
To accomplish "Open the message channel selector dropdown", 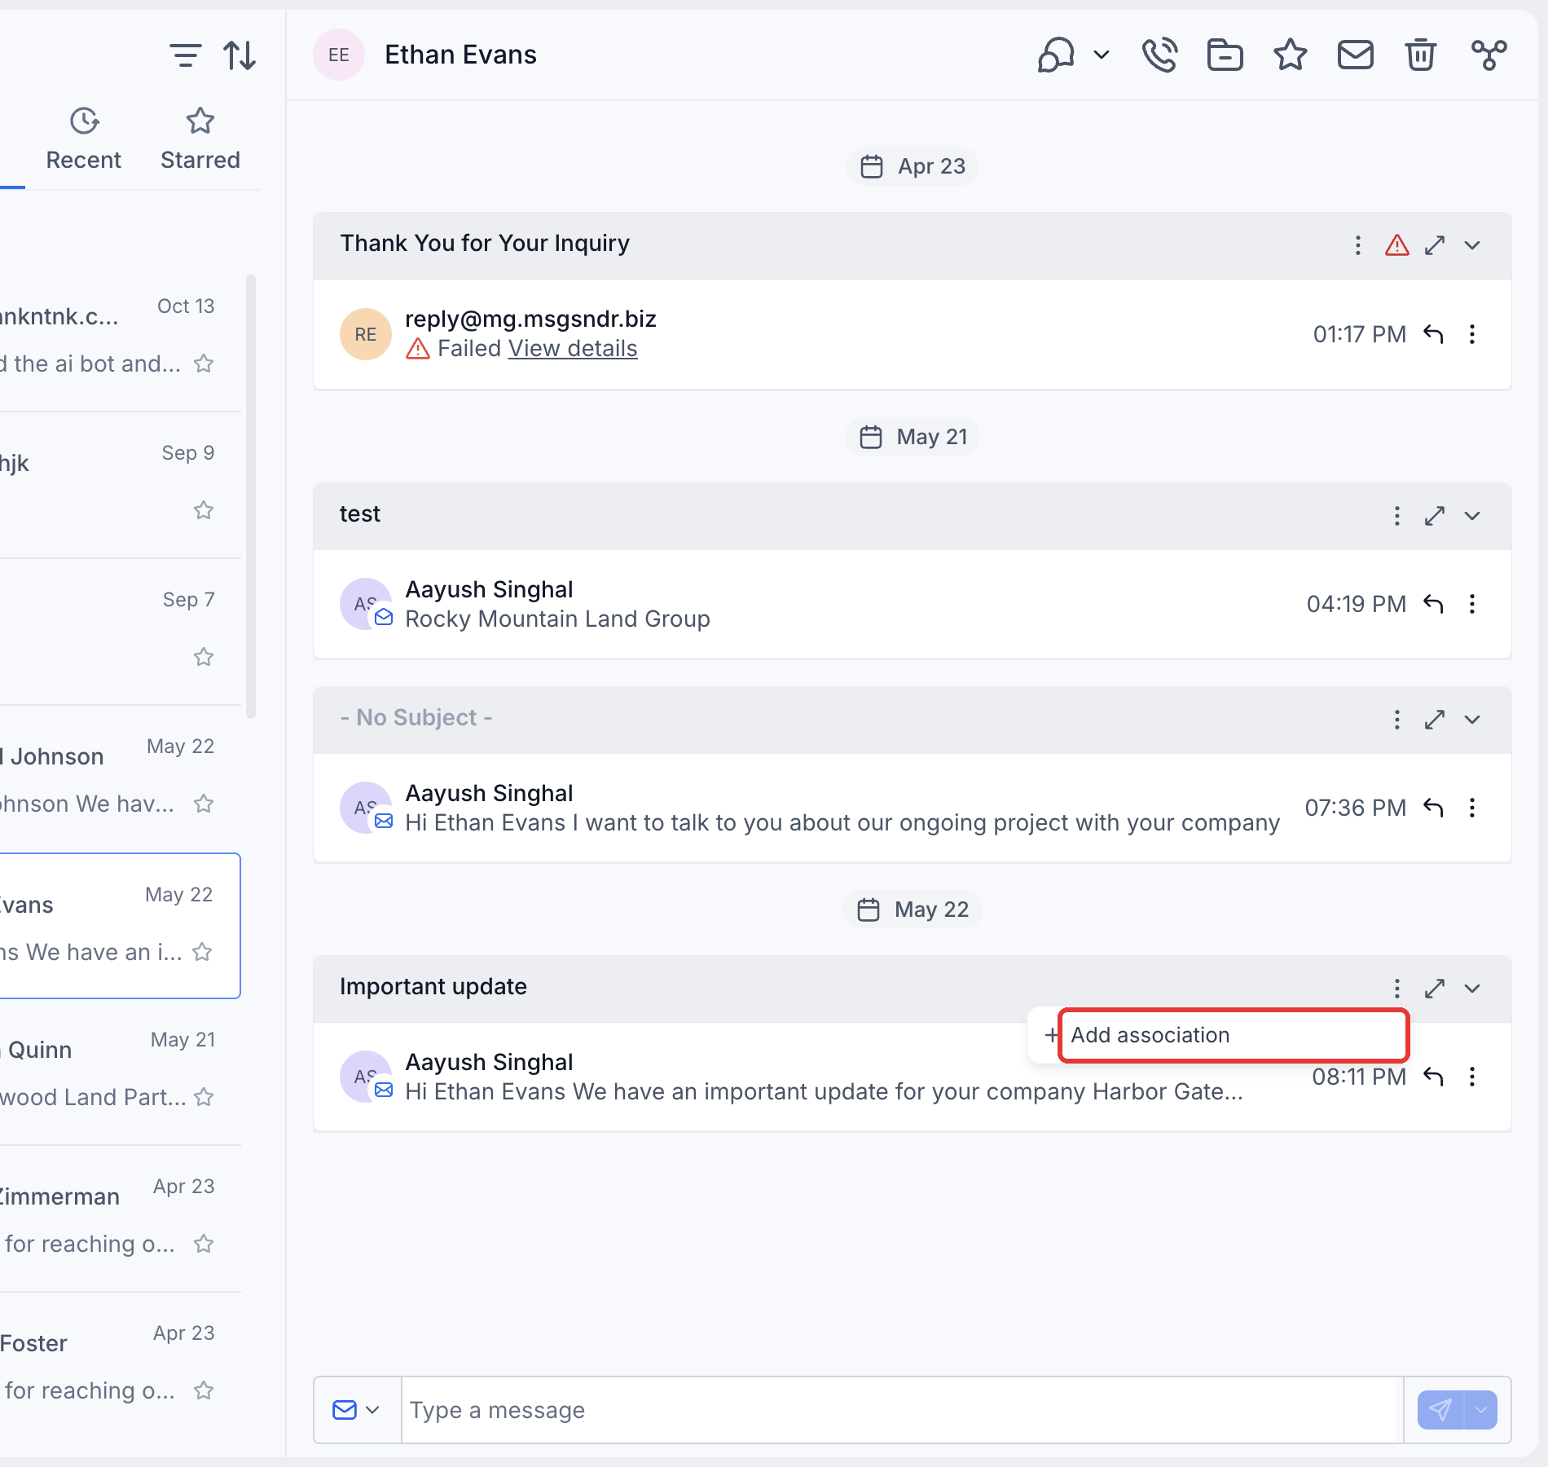I will coord(357,1410).
